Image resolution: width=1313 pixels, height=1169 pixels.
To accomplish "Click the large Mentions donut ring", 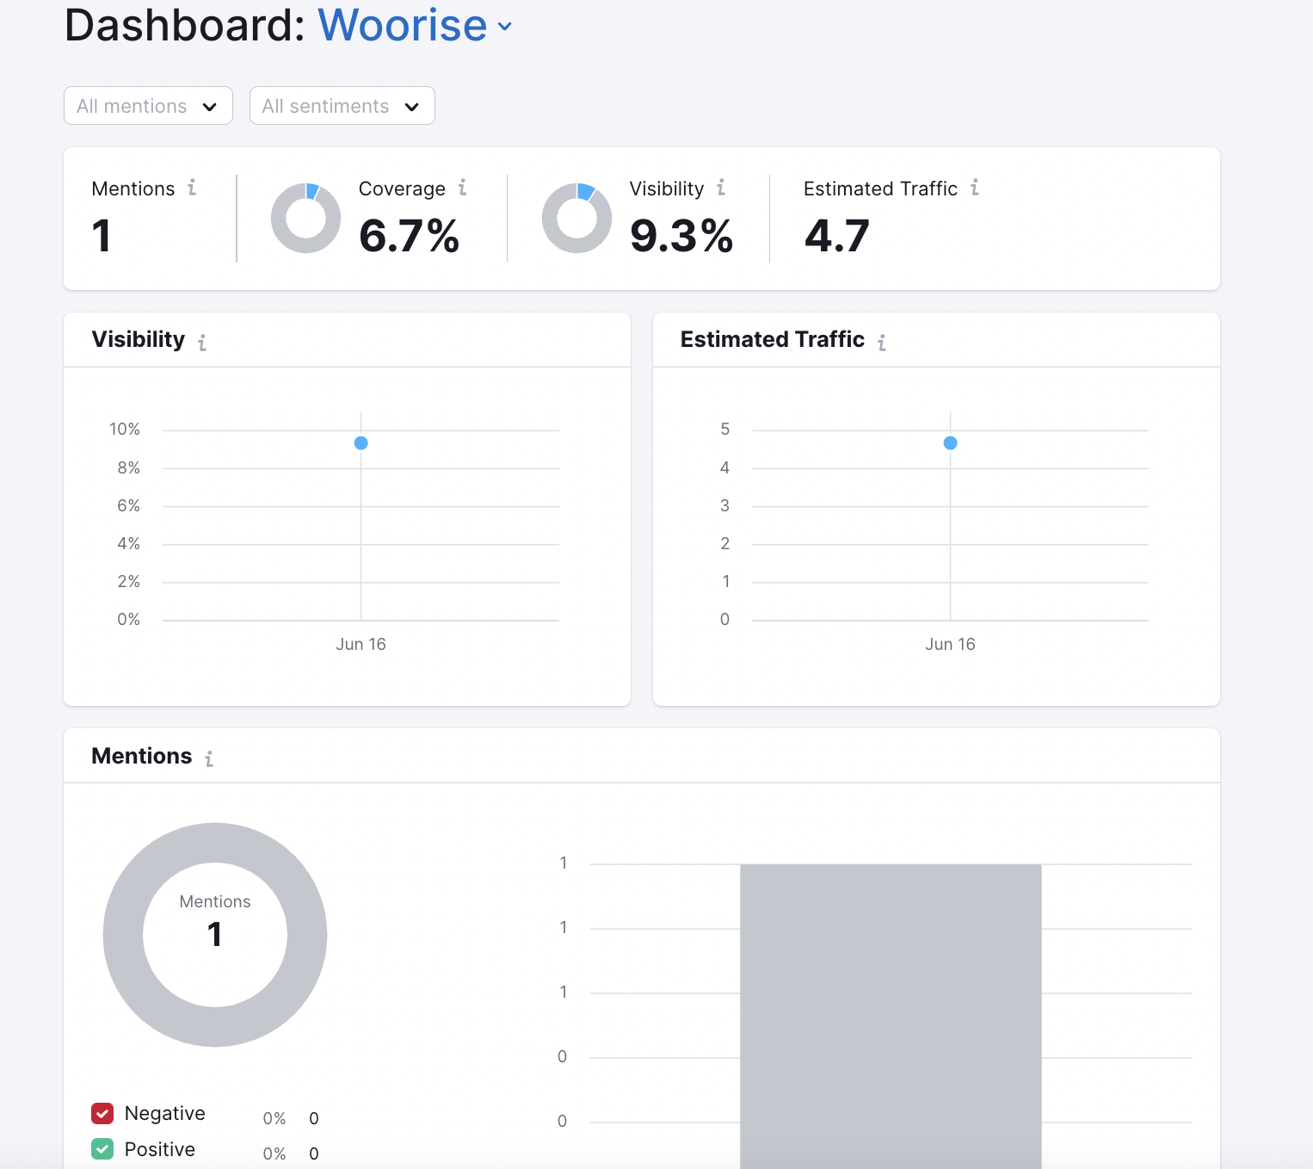I will point(123,935).
